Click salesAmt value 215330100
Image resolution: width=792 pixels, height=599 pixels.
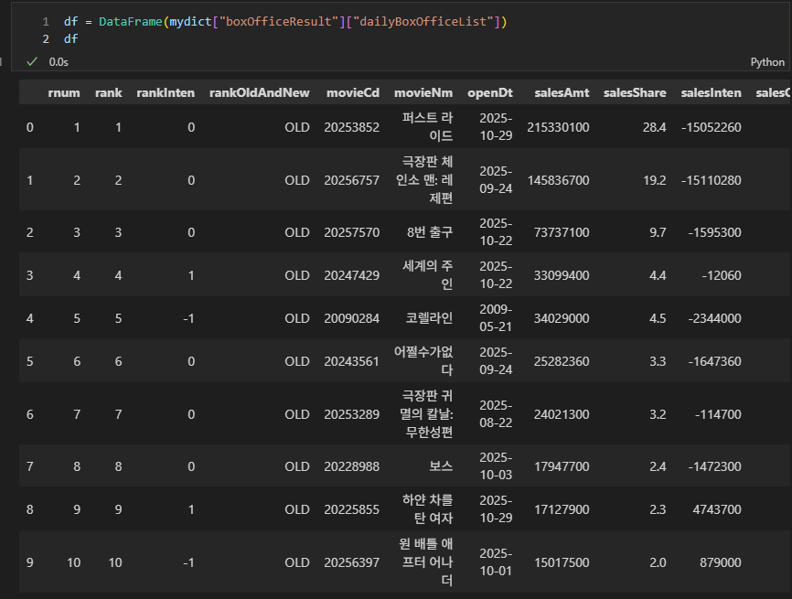[558, 127]
